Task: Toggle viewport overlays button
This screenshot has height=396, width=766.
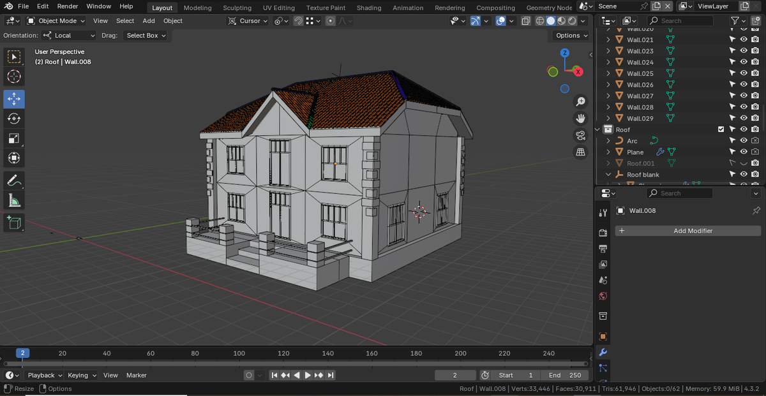Action: click(501, 21)
